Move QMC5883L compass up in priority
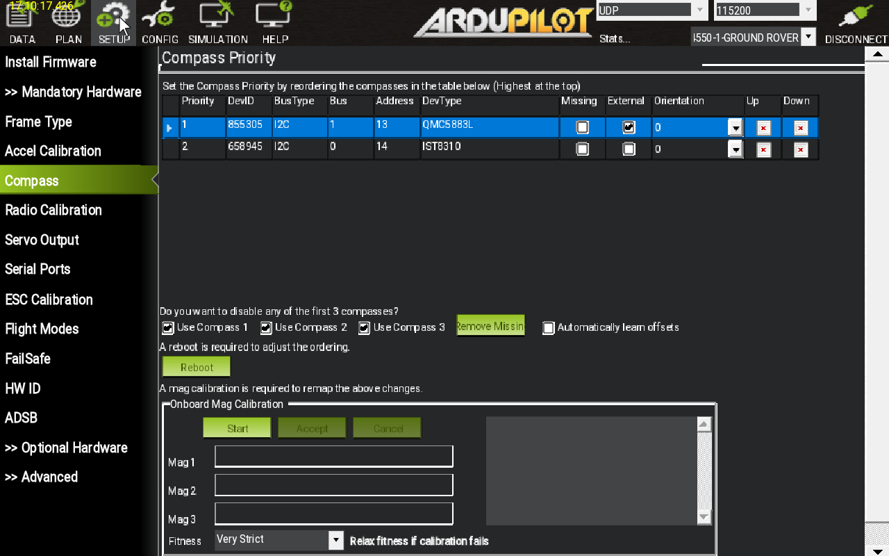Screen dimensions: 889x556 pos(763,128)
